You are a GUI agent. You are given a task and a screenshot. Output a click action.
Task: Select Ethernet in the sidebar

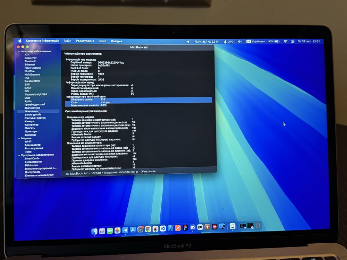coord(30,64)
